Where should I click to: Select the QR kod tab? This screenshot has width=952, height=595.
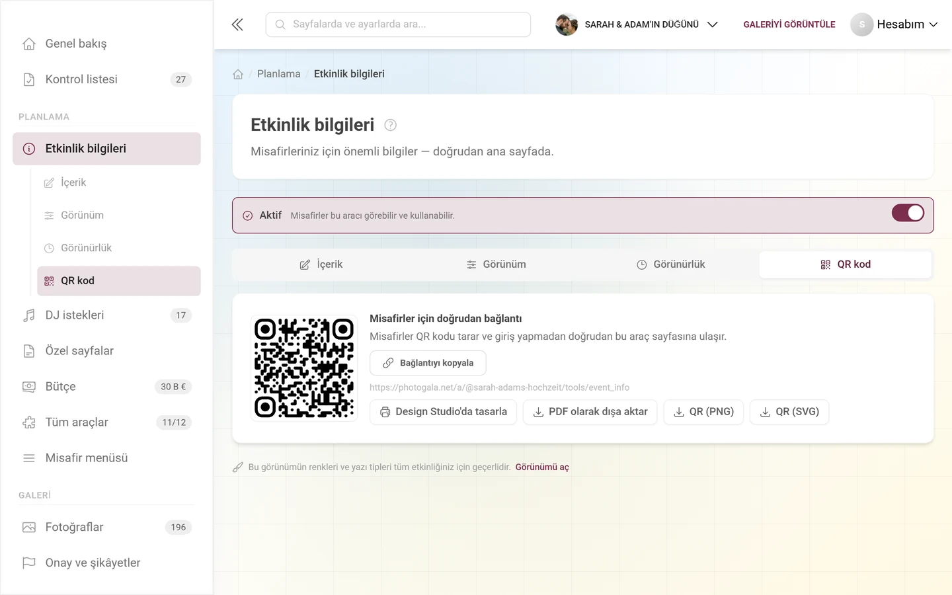click(x=846, y=264)
